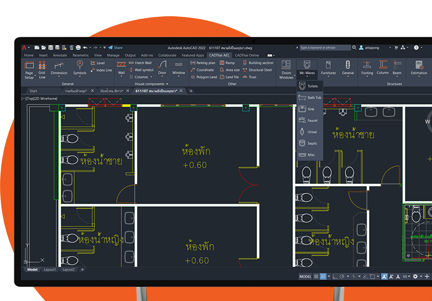
Task: Click the Page Setup tool icon
Action: click(29, 65)
